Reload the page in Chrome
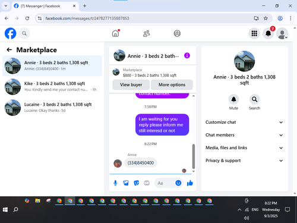 click(x=27, y=18)
